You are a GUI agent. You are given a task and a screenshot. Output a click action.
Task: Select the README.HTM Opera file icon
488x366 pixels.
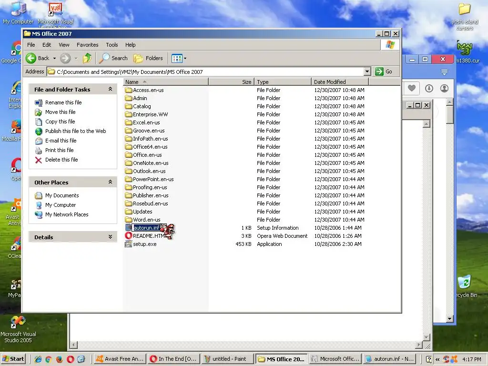[x=129, y=235]
